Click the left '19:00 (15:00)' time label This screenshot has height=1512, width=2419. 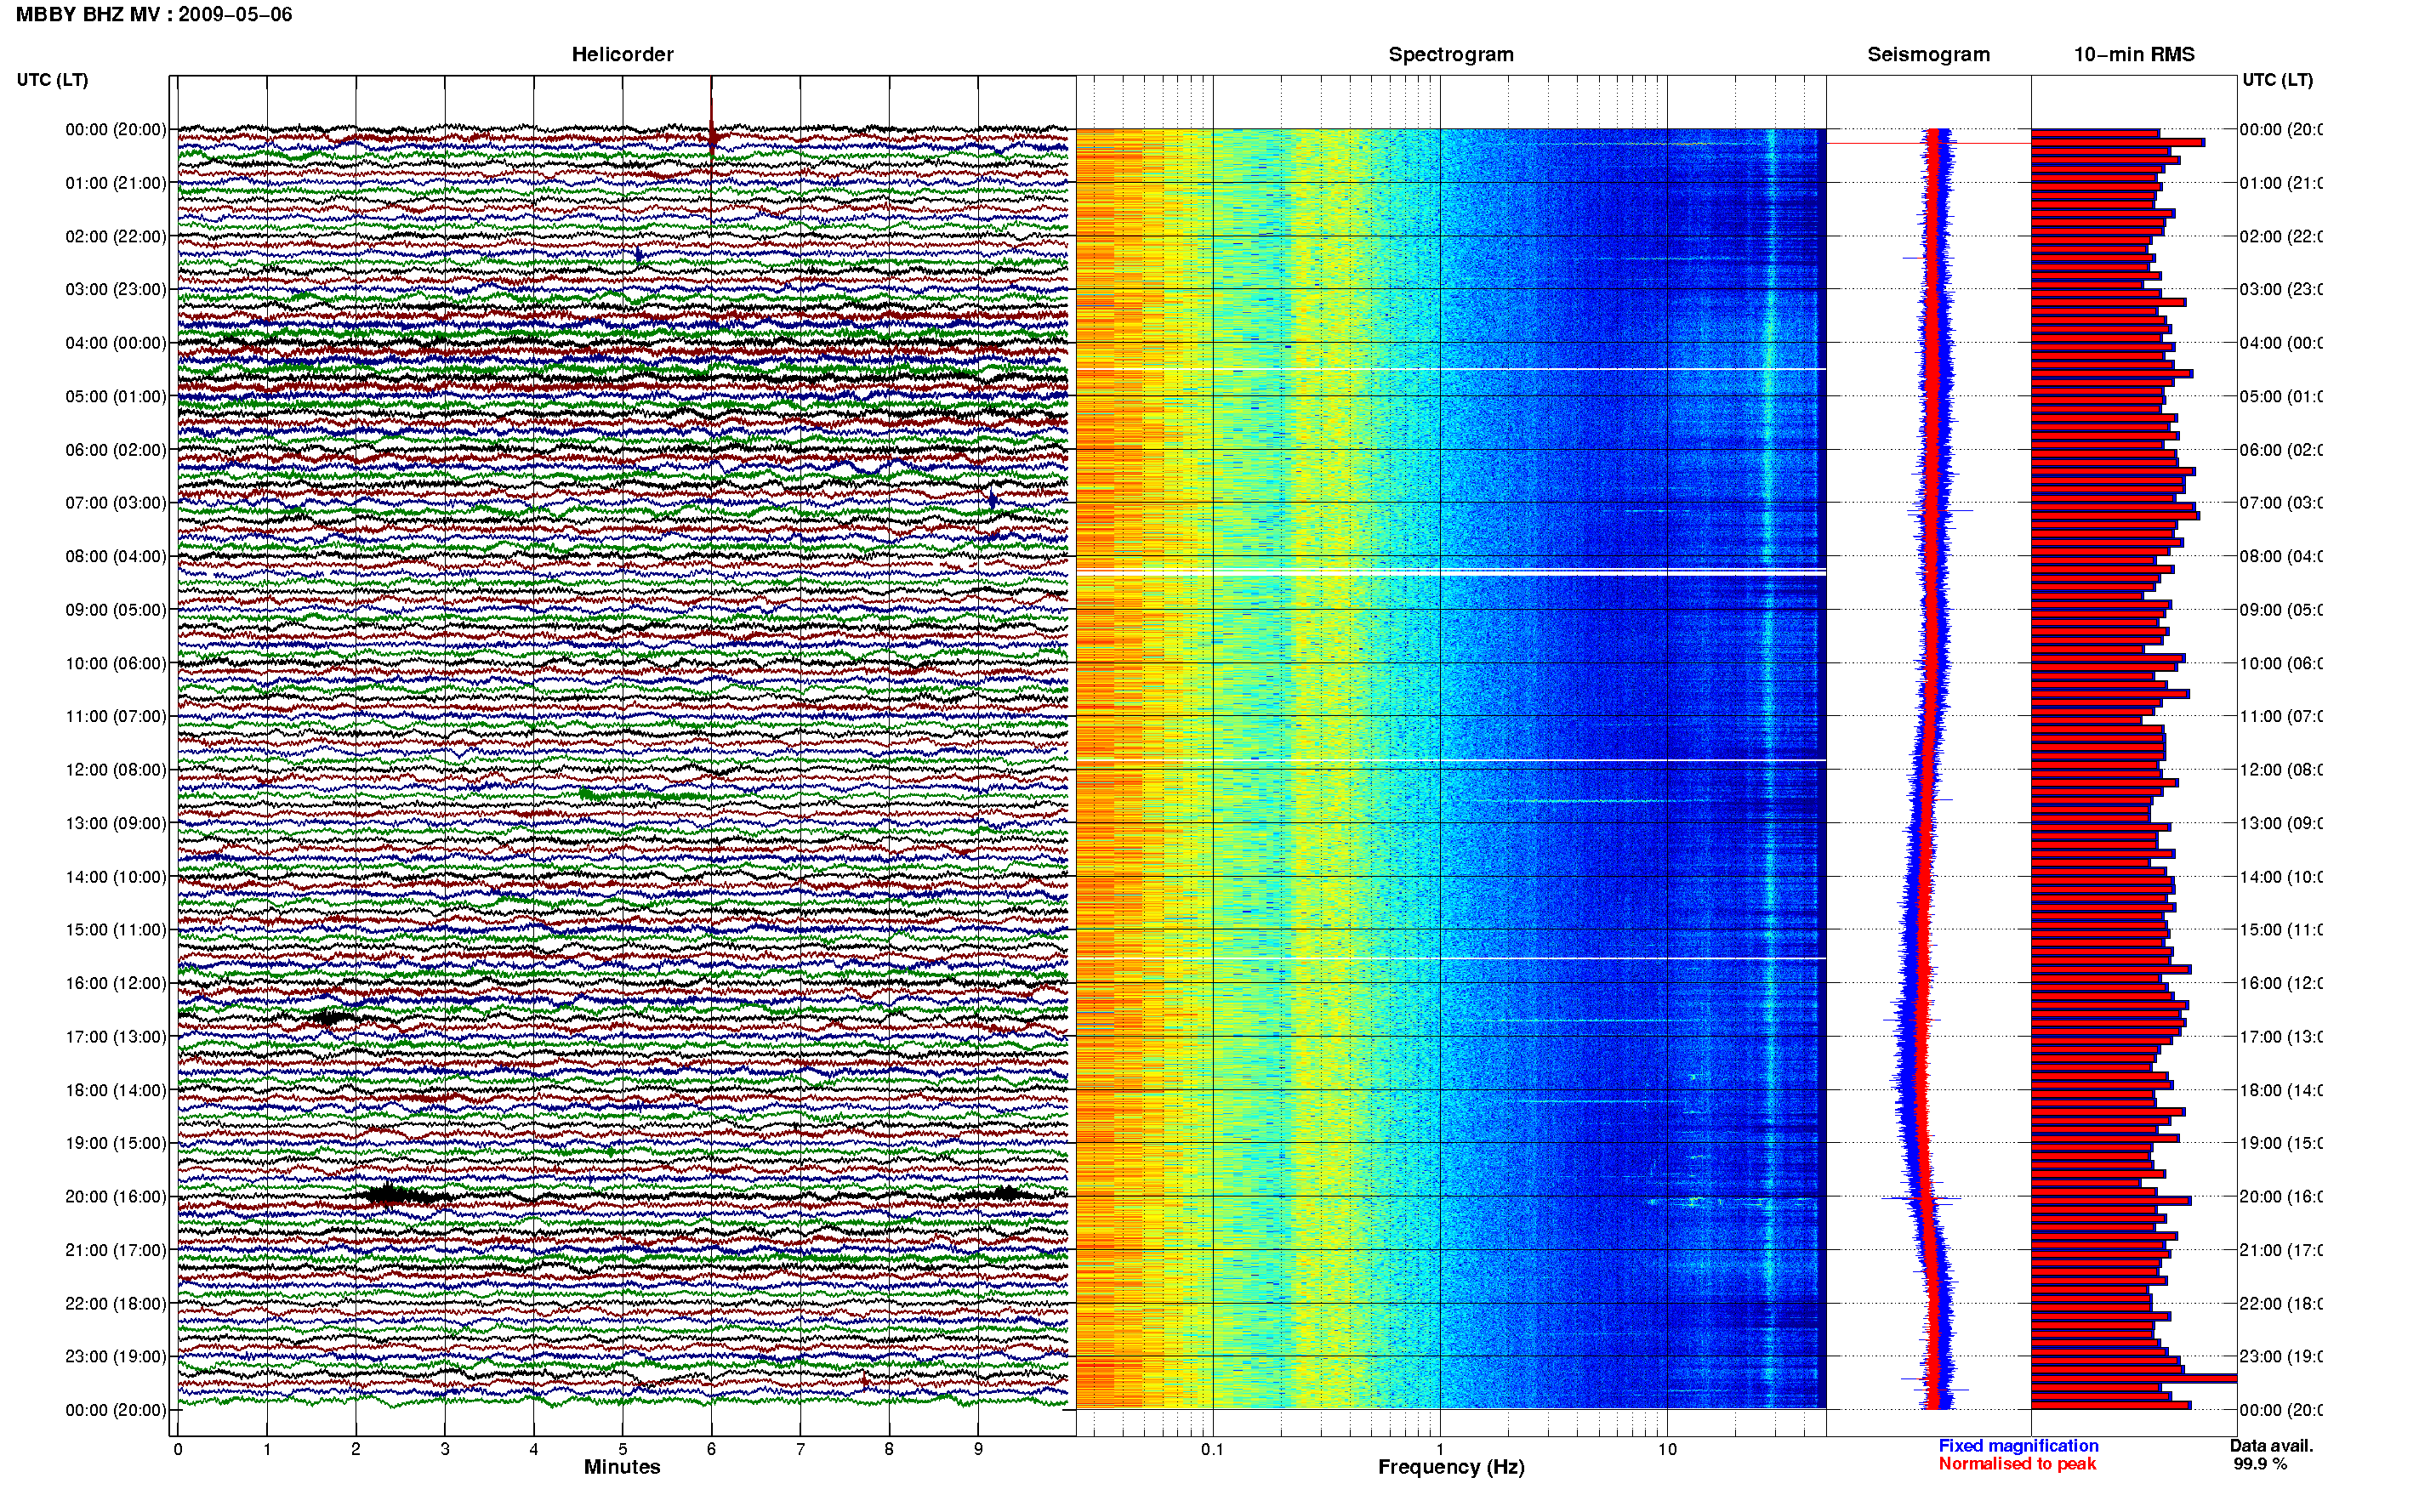(x=116, y=1143)
